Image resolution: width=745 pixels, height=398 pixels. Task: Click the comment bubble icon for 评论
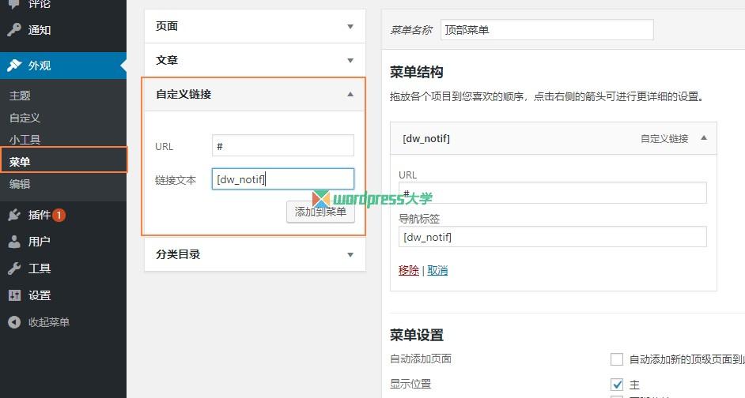(14, 4)
